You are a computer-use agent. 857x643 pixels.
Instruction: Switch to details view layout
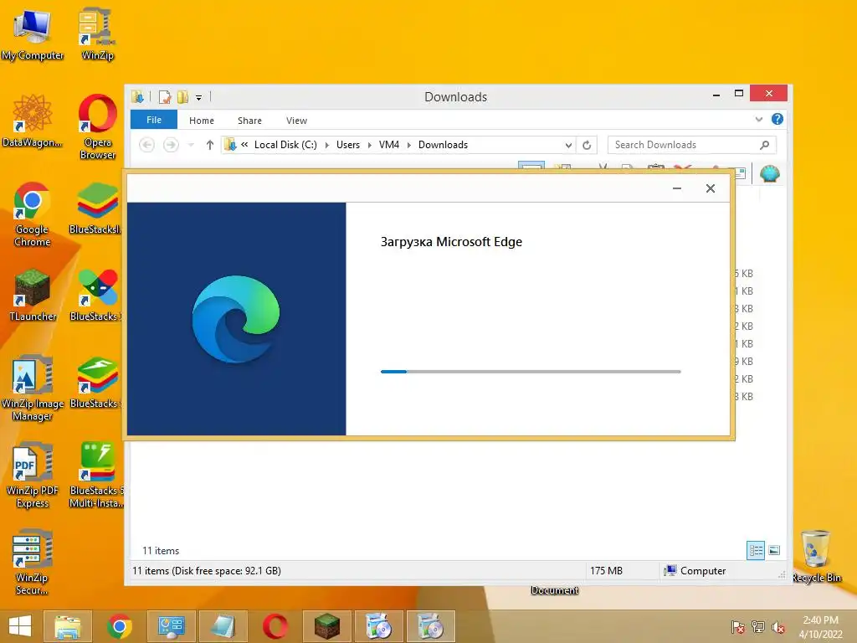point(756,551)
